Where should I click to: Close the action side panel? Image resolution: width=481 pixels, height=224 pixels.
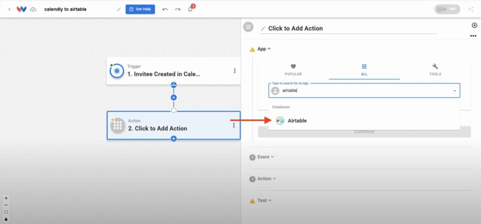point(474,25)
